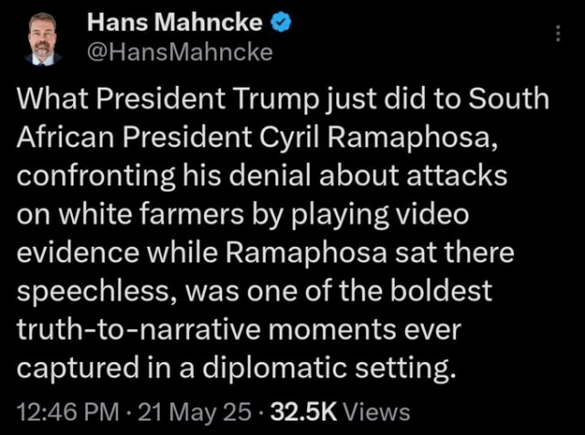Open the @HansMahncke handle link
585x435 pixels.
178,52
